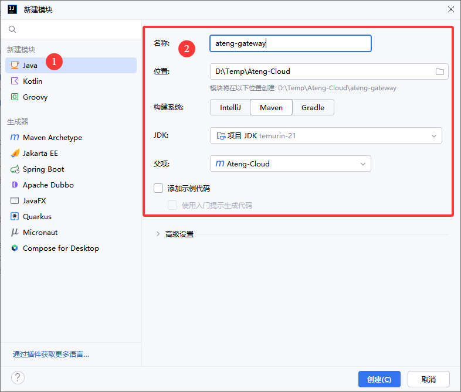Click the folder browse icon in location field
This screenshot has height=392, width=461.
coord(440,71)
